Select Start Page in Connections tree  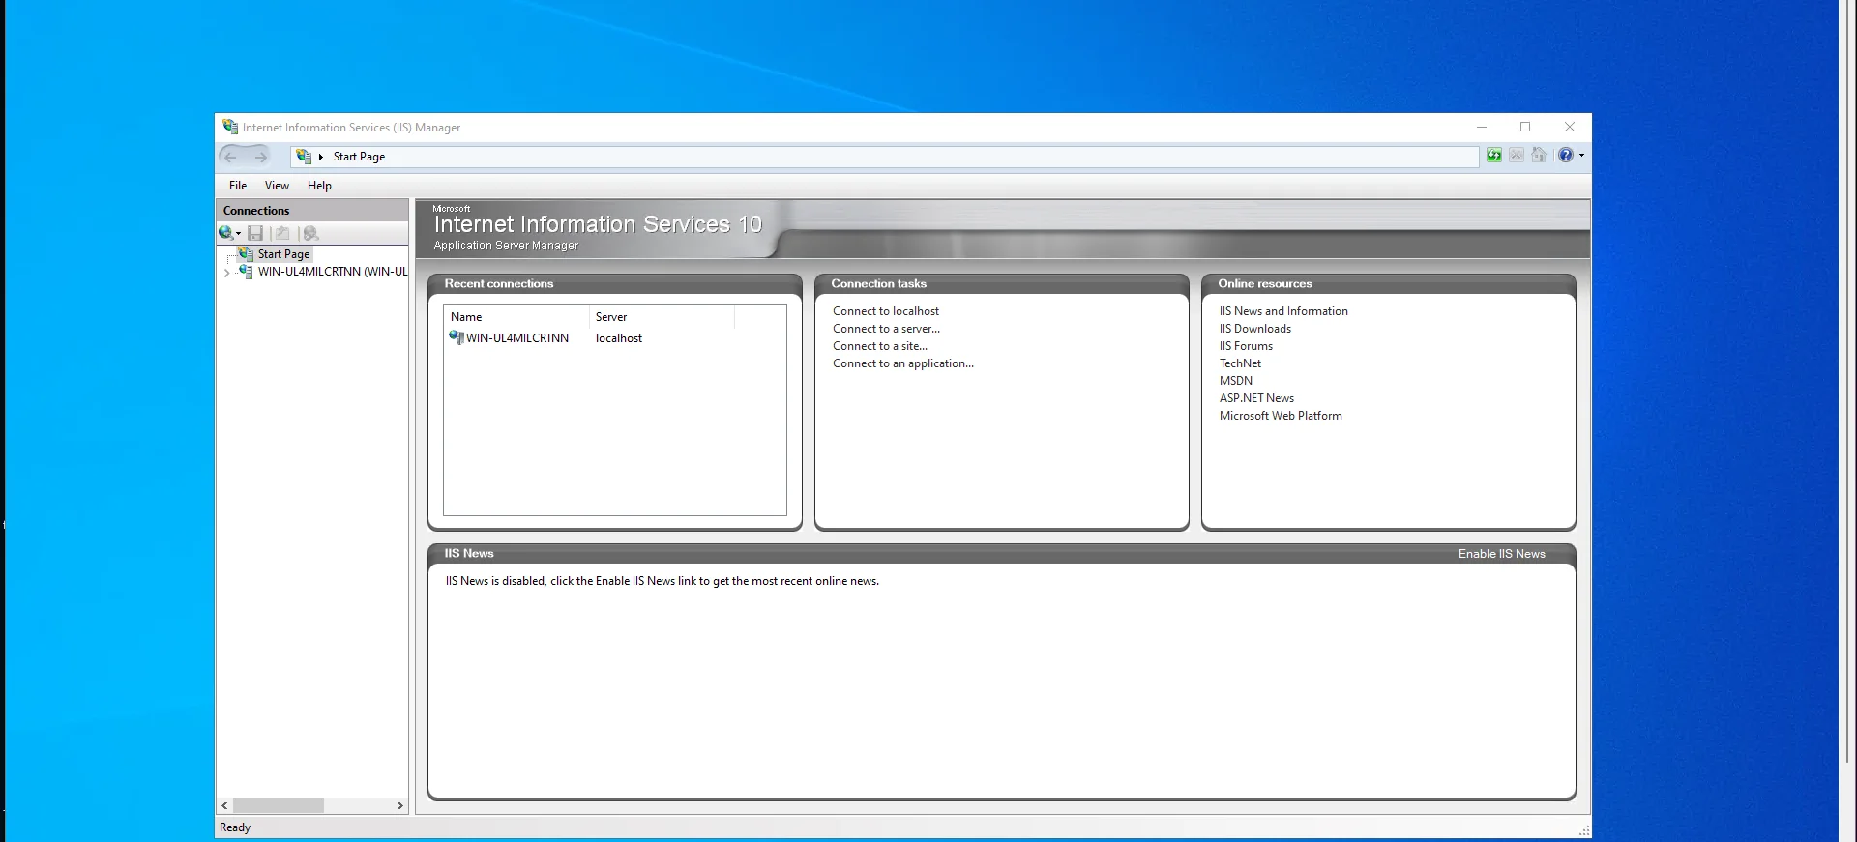point(283,254)
